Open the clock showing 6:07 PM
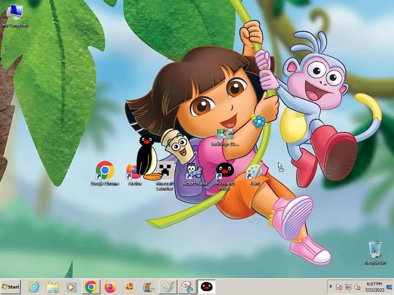The image size is (394, 295). click(x=374, y=287)
